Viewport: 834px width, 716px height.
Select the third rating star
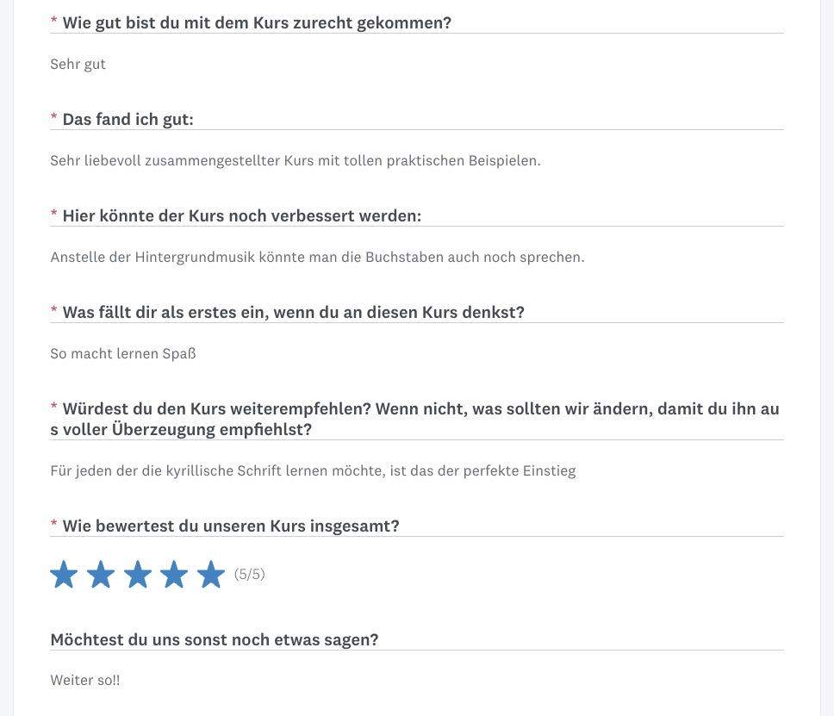click(x=138, y=574)
